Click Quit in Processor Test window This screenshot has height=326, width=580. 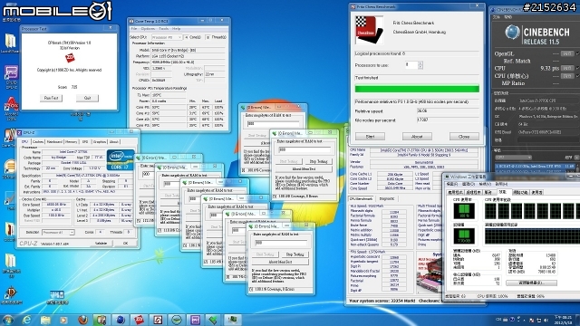coord(87,98)
